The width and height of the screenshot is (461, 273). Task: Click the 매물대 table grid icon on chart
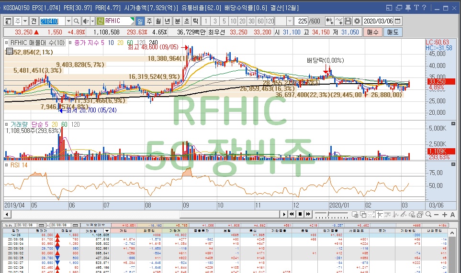click(10, 52)
